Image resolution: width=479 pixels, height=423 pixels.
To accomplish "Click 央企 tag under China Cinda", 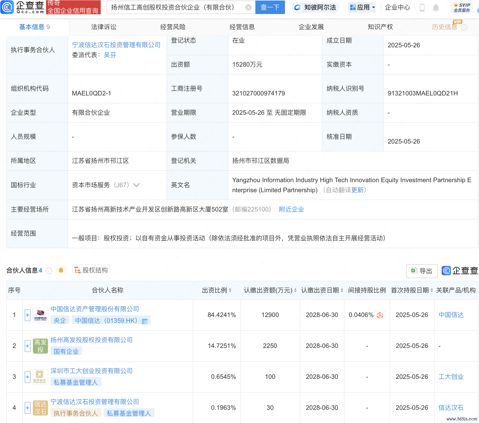I will (x=60, y=320).
